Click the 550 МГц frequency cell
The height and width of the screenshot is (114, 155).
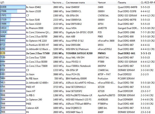click(x=59, y=79)
